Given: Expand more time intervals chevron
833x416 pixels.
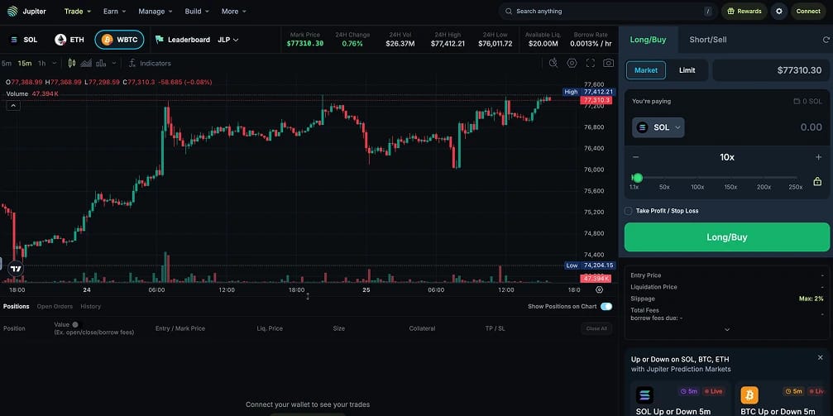Looking at the screenshot, I should click(55, 63).
